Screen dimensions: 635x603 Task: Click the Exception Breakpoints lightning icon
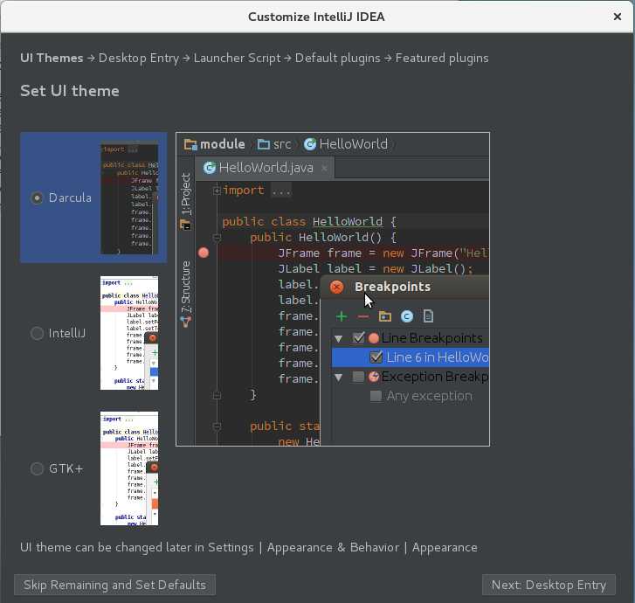pos(374,377)
